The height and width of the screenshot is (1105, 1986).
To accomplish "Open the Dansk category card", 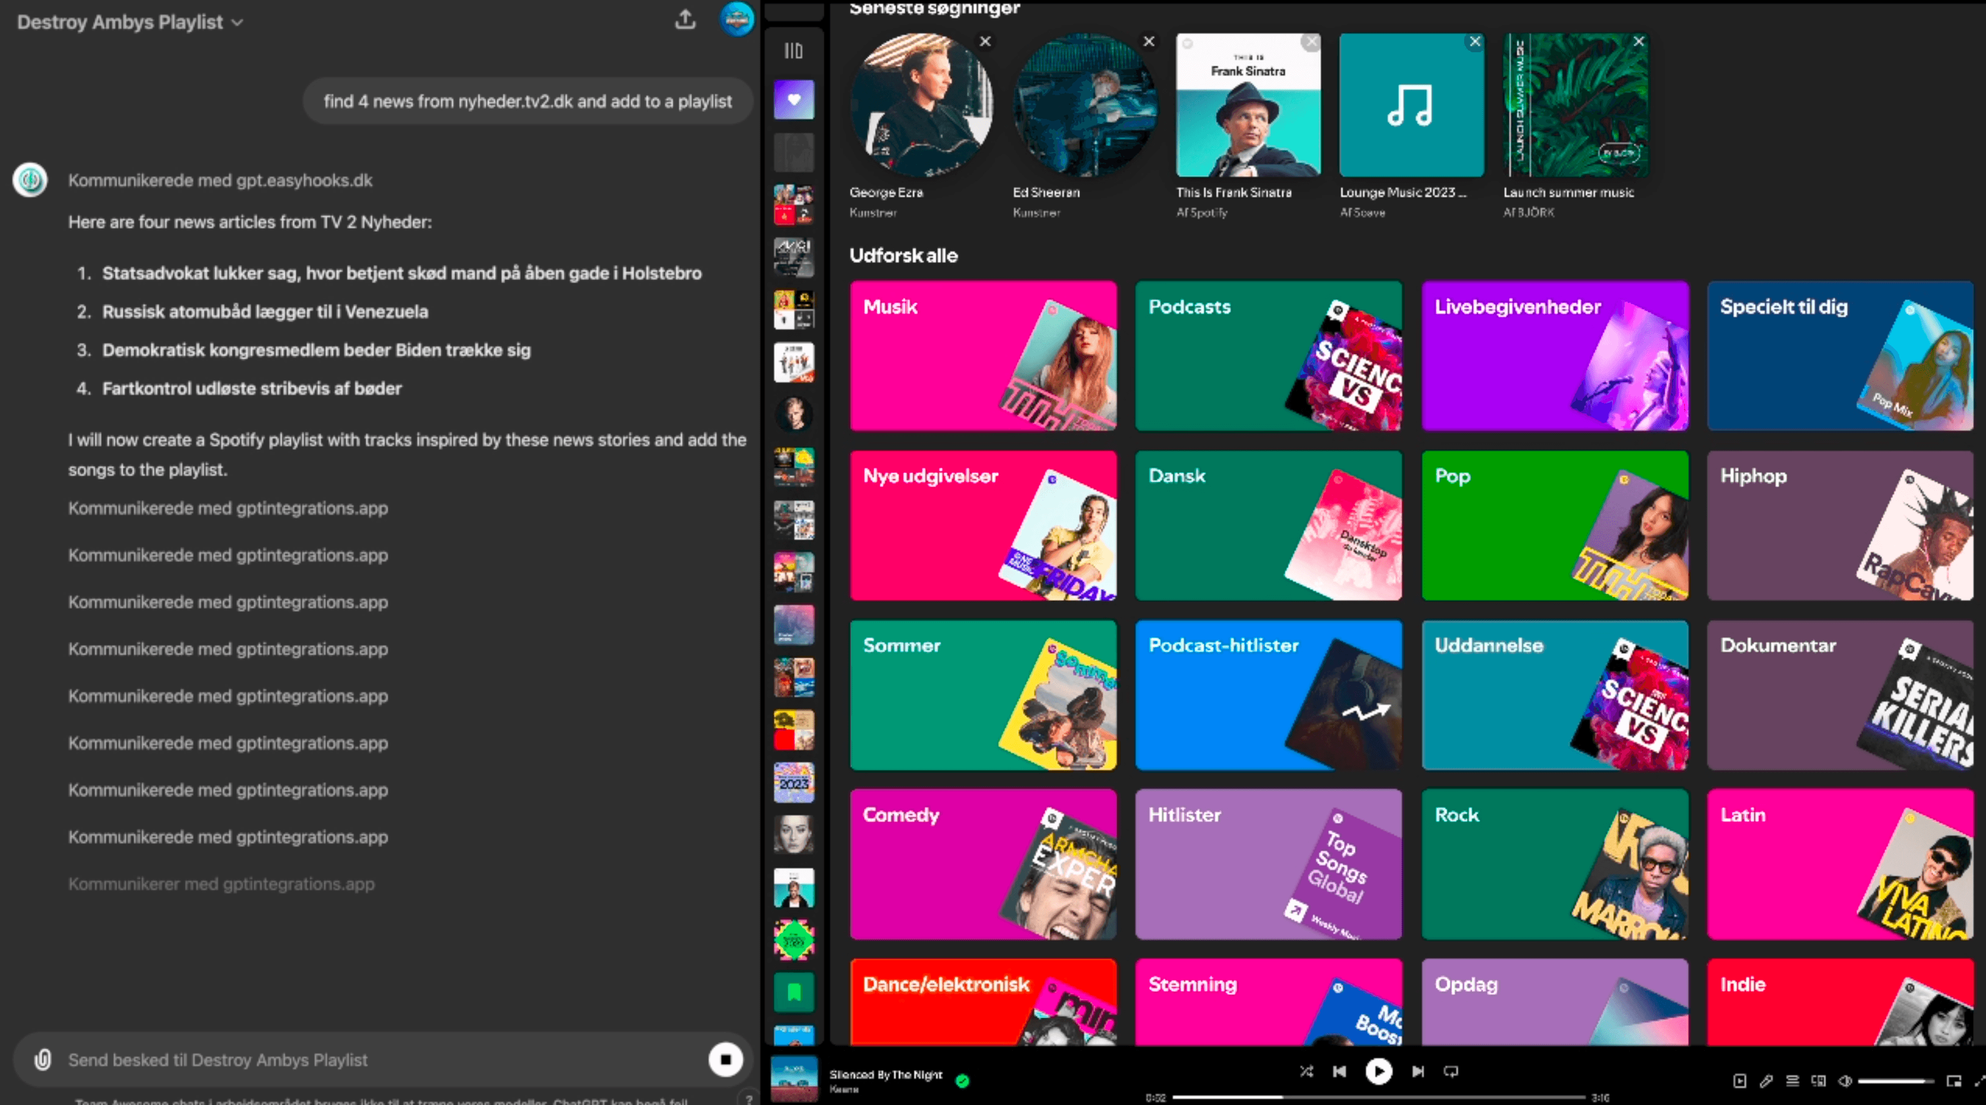I will point(1268,525).
